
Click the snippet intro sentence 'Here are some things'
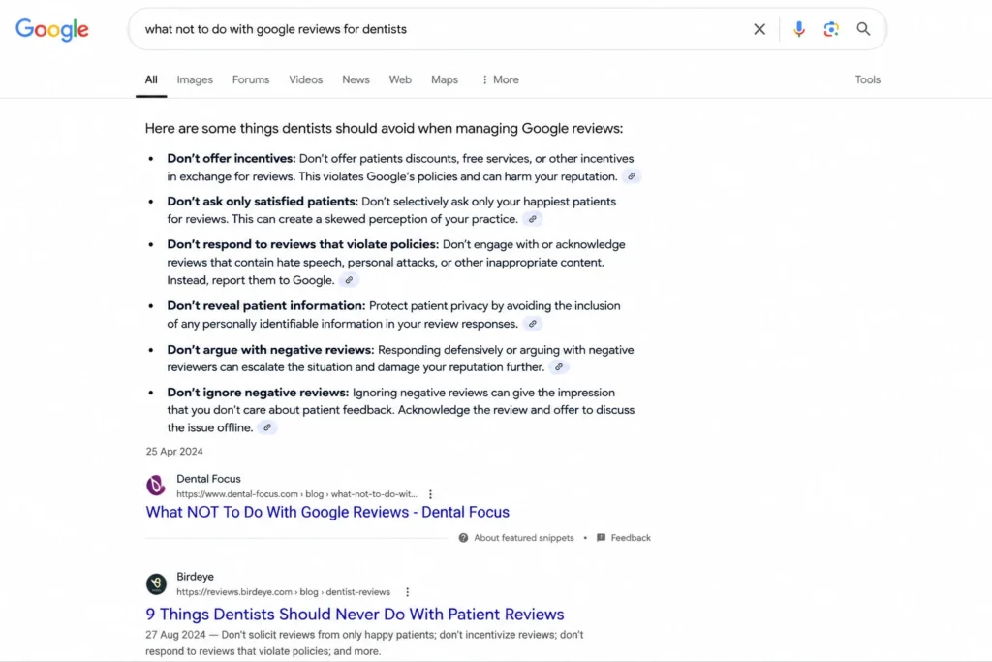[384, 129]
